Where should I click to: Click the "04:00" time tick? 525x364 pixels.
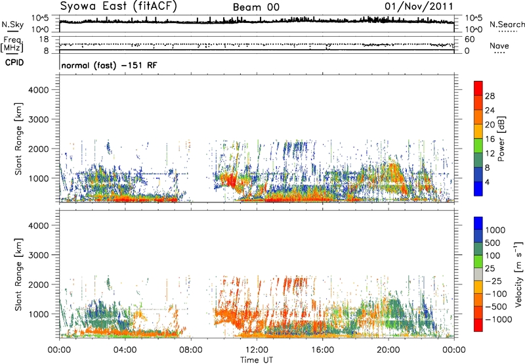(125, 350)
